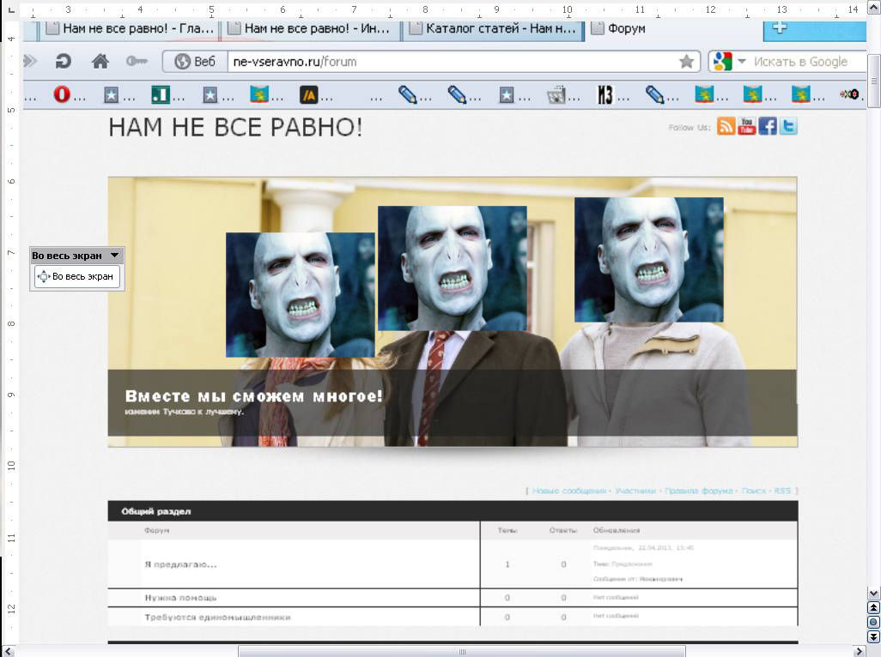Click the НАМ НЕ ВСЕ РАВНО! site title
The width and height of the screenshot is (881, 657).
235,127
